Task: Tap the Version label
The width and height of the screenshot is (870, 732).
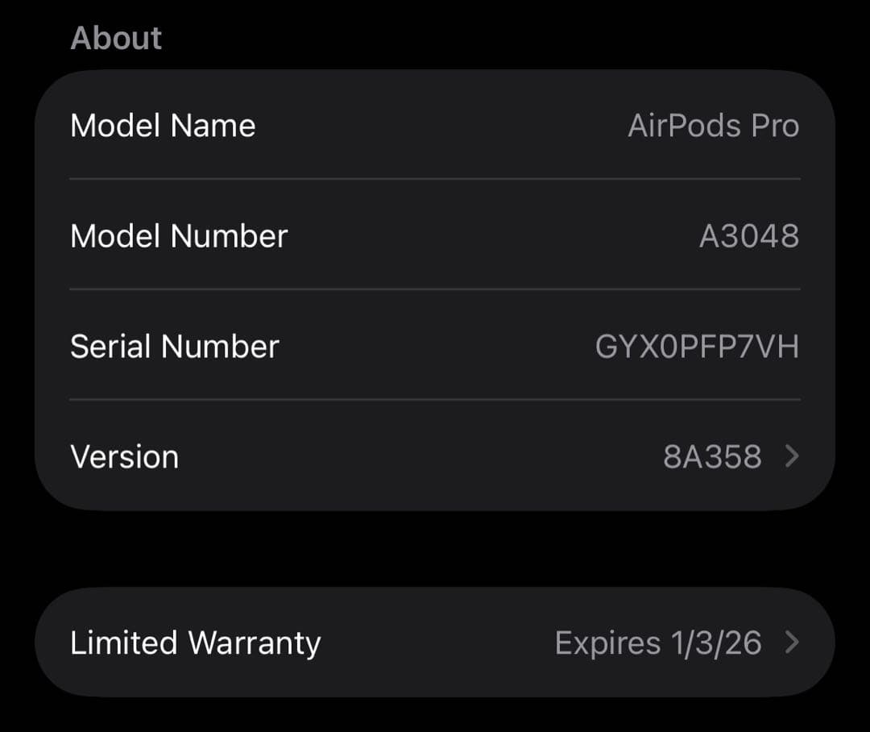Action: pyautogui.click(x=124, y=456)
